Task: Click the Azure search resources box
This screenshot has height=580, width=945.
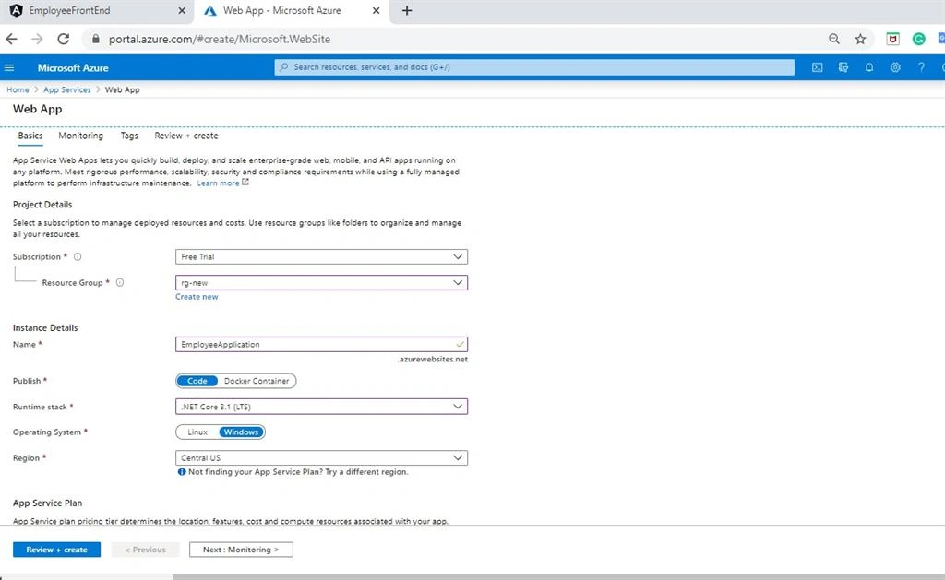Action: click(534, 67)
